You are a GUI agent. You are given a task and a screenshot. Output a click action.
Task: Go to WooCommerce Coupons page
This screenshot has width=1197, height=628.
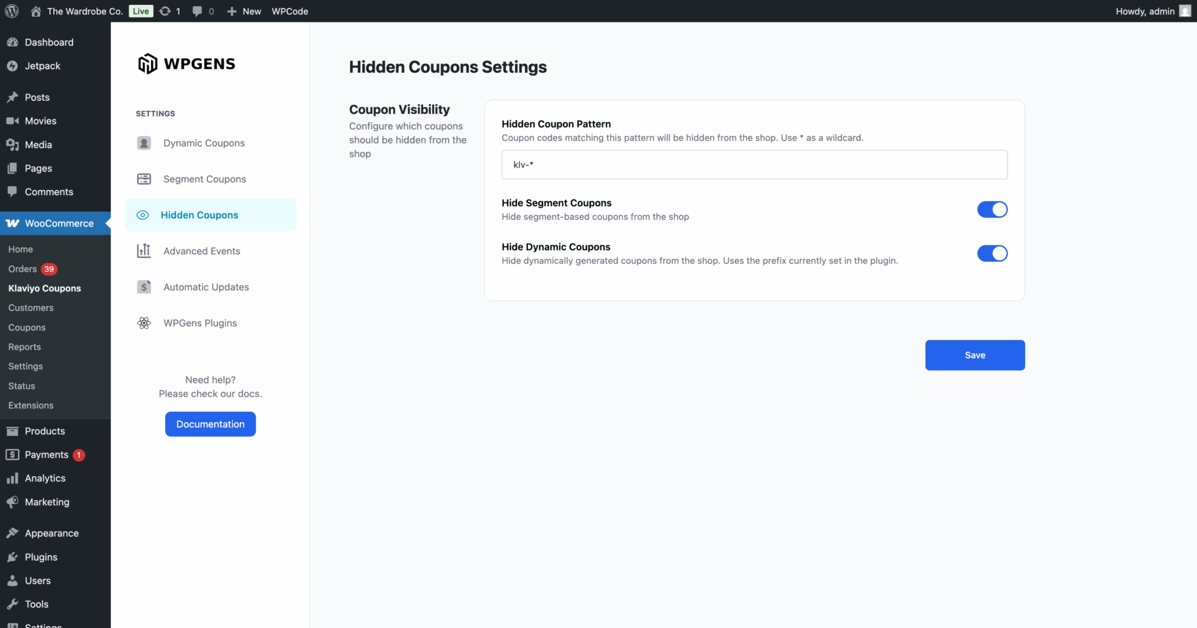27,328
